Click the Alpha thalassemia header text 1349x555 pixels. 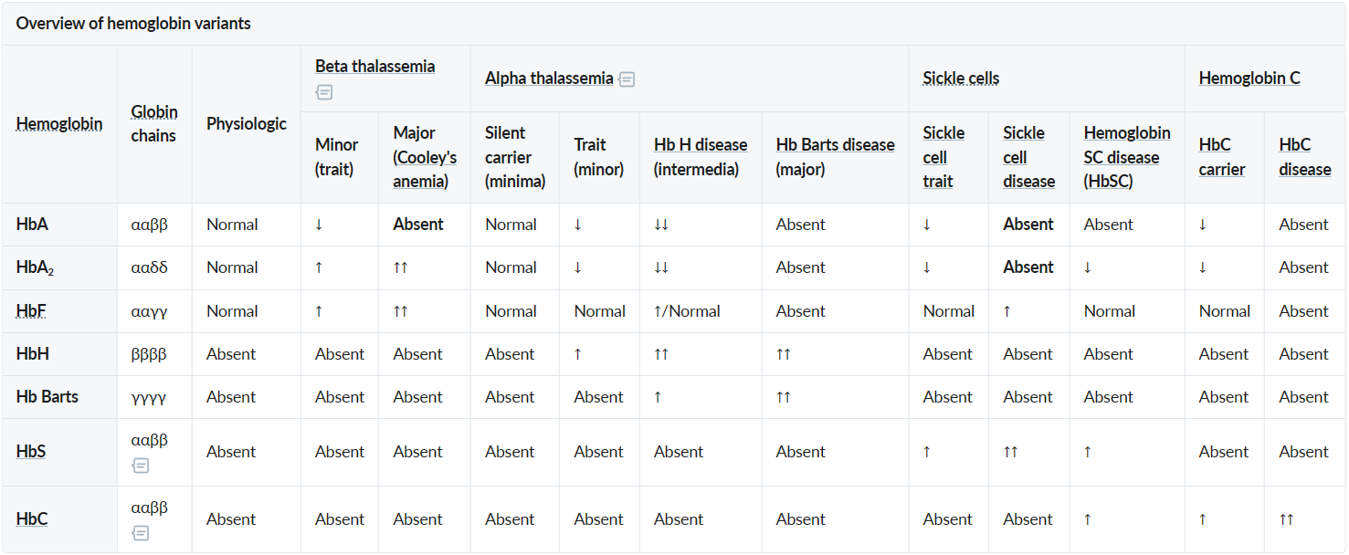pos(549,79)
